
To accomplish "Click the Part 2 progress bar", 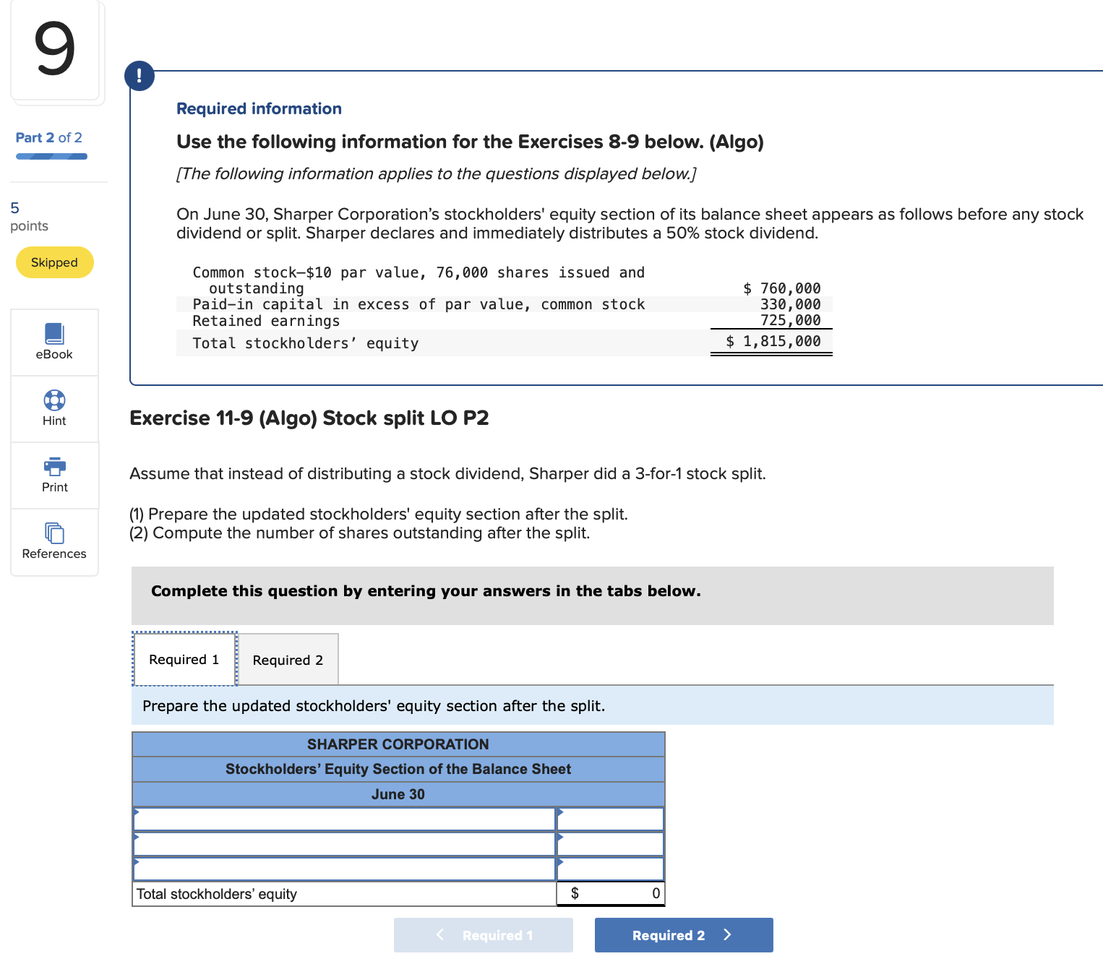I will pyautogui.click(x=51, y=156).
